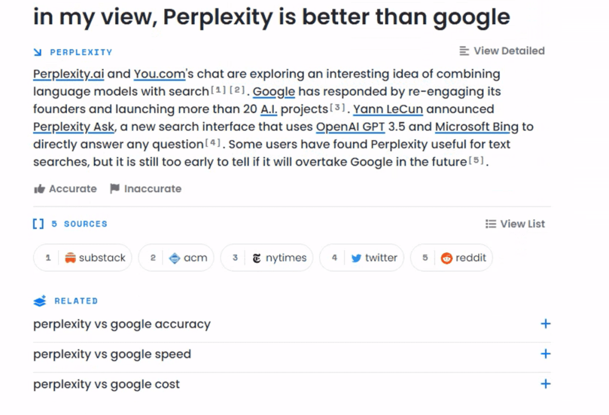The image size is (609, 415).
Task: Click the 5 SOURCES label
Action: point(80,224)
